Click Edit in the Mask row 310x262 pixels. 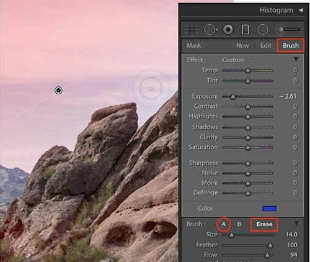265,45
